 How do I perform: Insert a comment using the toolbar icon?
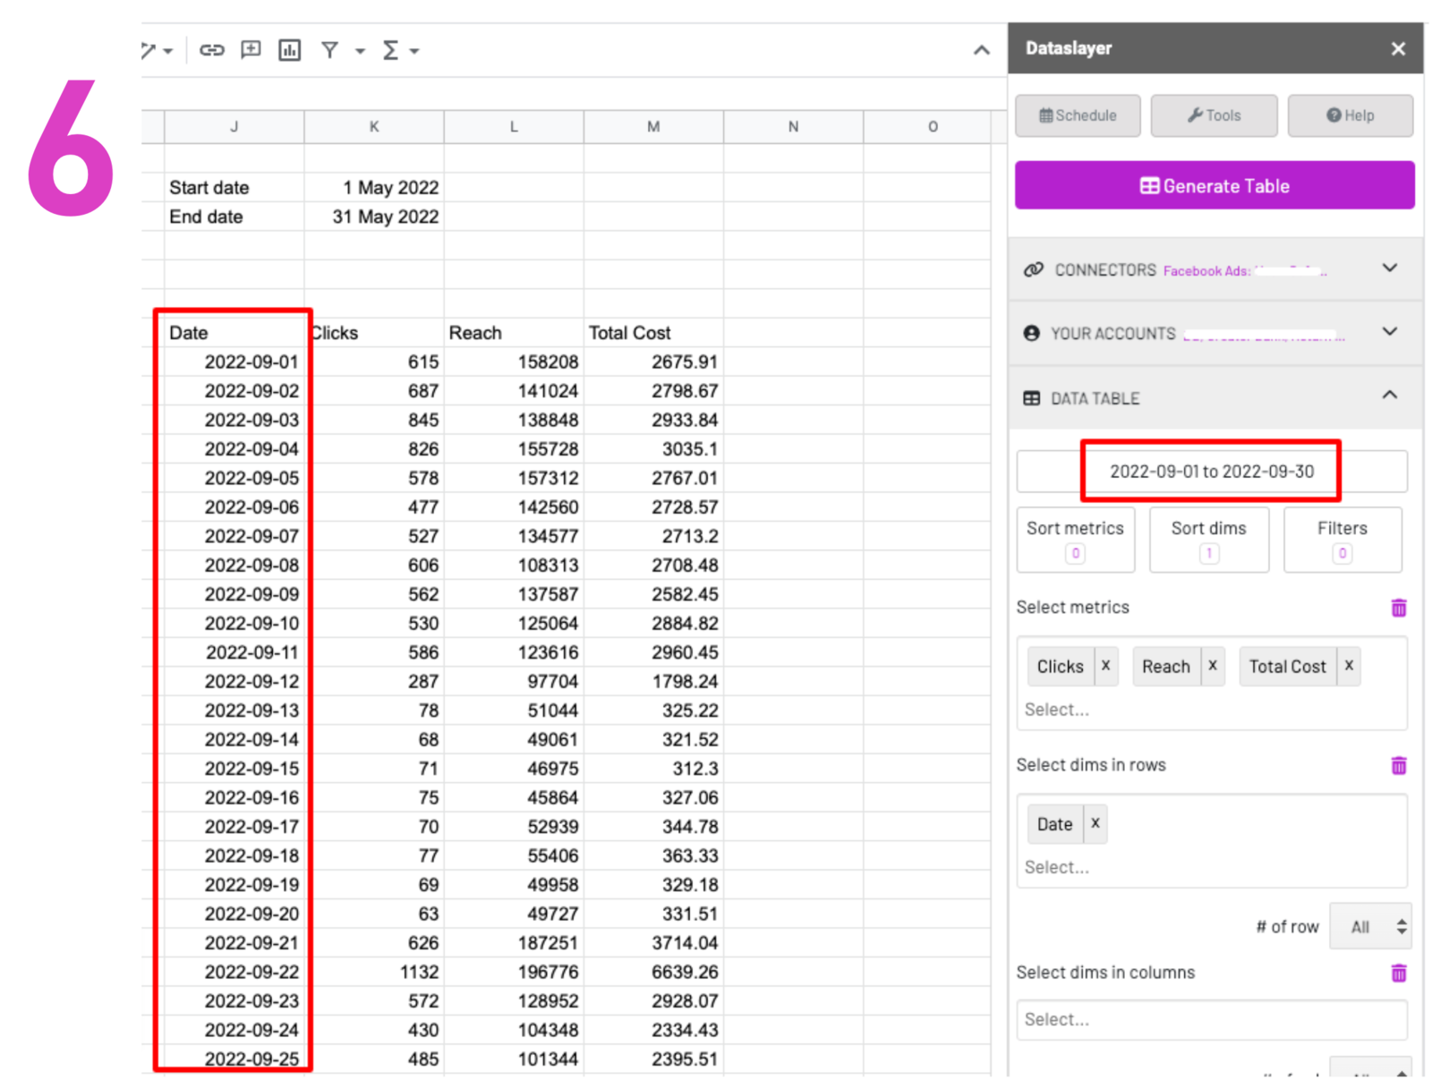[251, 50]
